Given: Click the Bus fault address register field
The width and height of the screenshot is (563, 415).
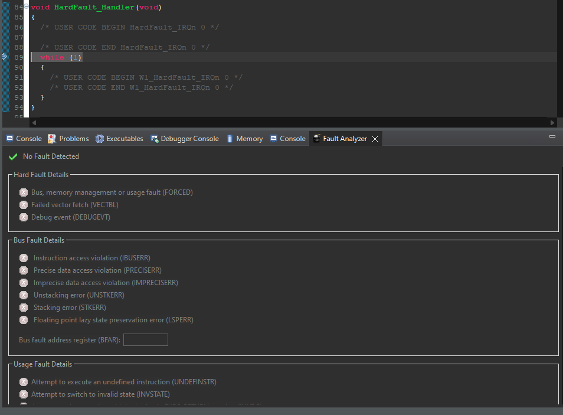Looking at the screenshot, I should (x=145, y=340).
